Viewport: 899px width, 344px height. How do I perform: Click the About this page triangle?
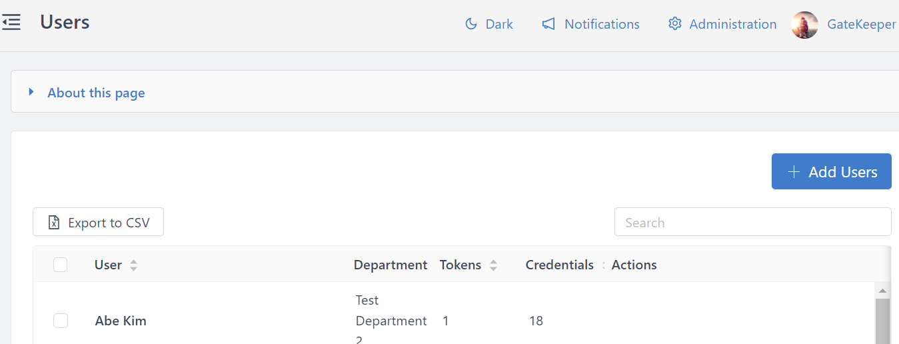coord(31,92)
